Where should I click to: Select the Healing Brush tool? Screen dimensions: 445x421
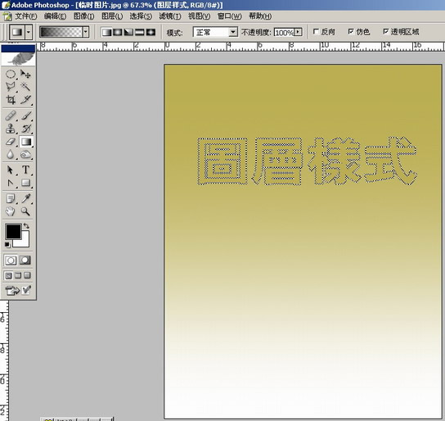coord(11,116)
